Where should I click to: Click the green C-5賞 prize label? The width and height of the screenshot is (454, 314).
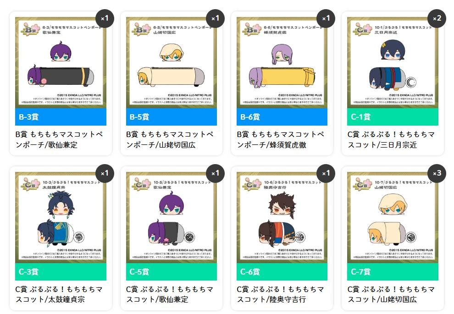tap(172, 272)
